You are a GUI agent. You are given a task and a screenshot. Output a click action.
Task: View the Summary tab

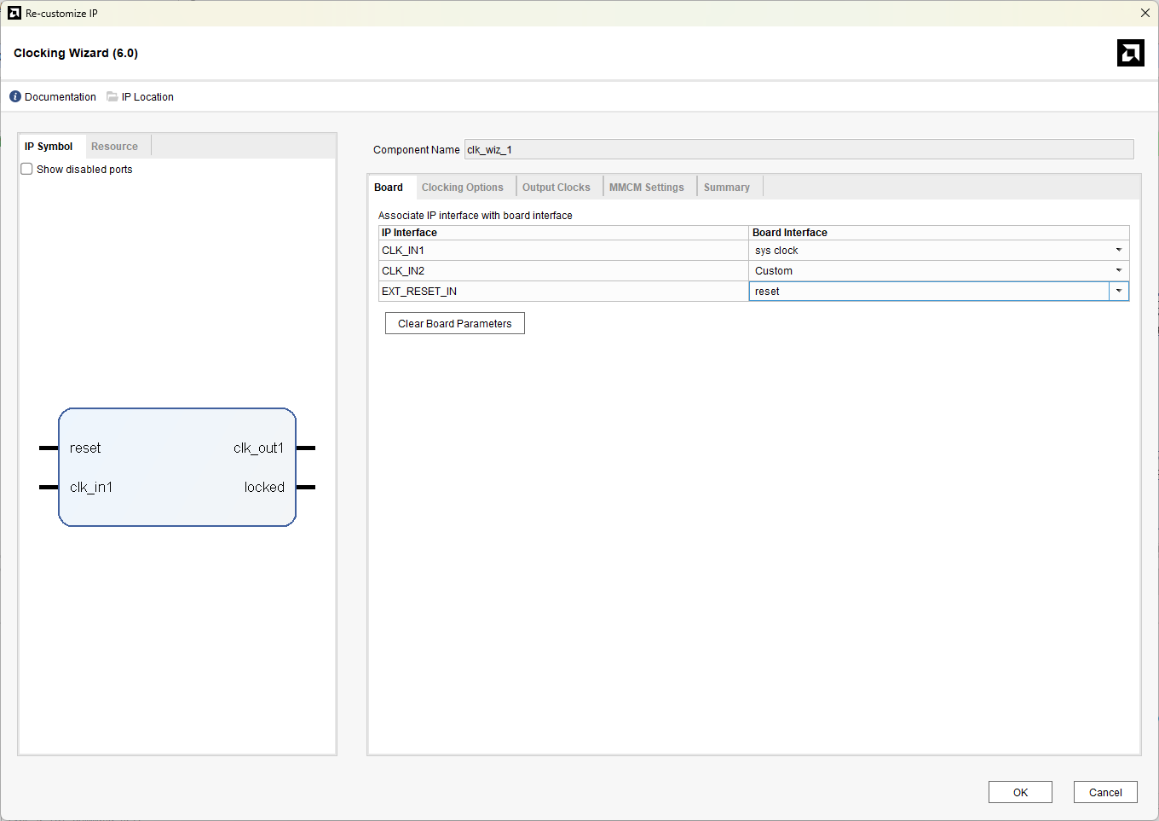(x=726, y=188)
